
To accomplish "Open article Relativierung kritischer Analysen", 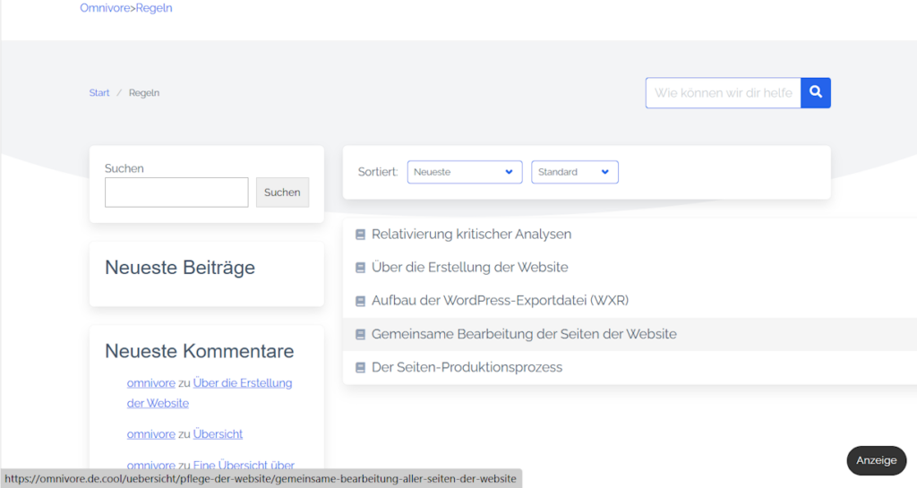I will click(471, 235).
